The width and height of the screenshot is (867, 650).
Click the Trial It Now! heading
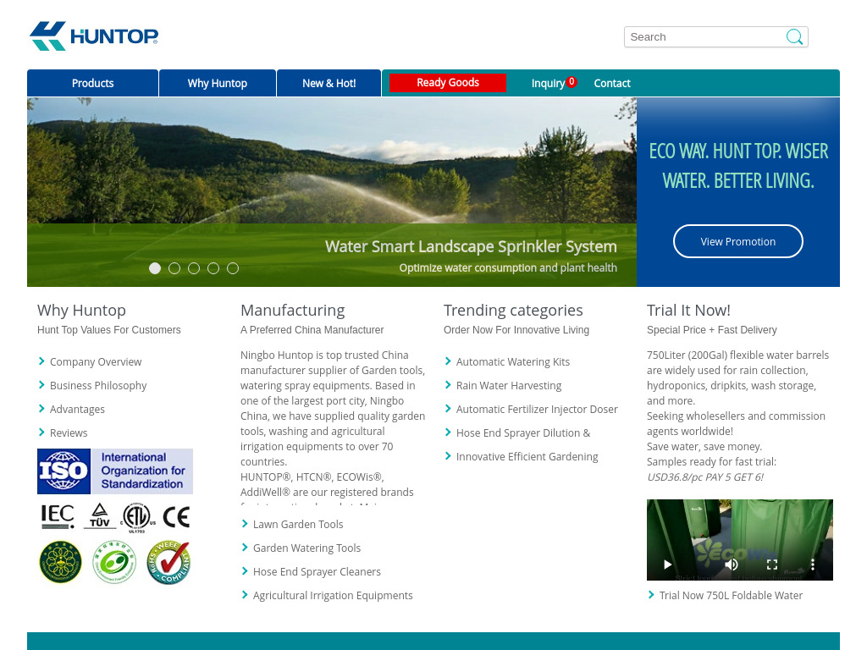pos(688,311)
